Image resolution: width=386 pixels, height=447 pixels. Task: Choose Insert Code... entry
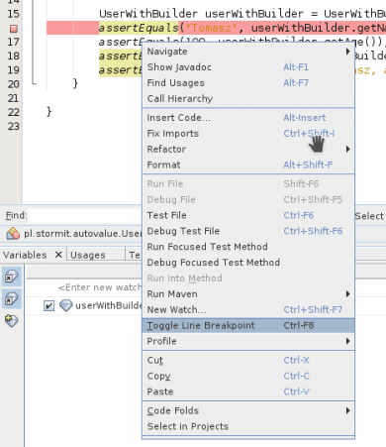(248, 118)
